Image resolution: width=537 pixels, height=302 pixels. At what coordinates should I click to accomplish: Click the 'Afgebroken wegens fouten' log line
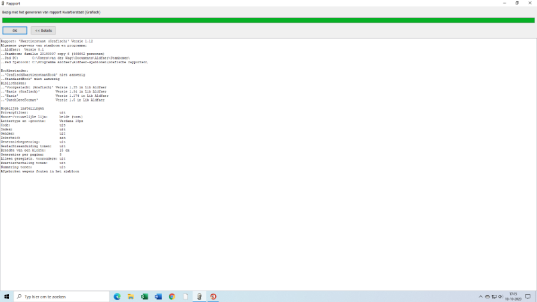[40, 171]
